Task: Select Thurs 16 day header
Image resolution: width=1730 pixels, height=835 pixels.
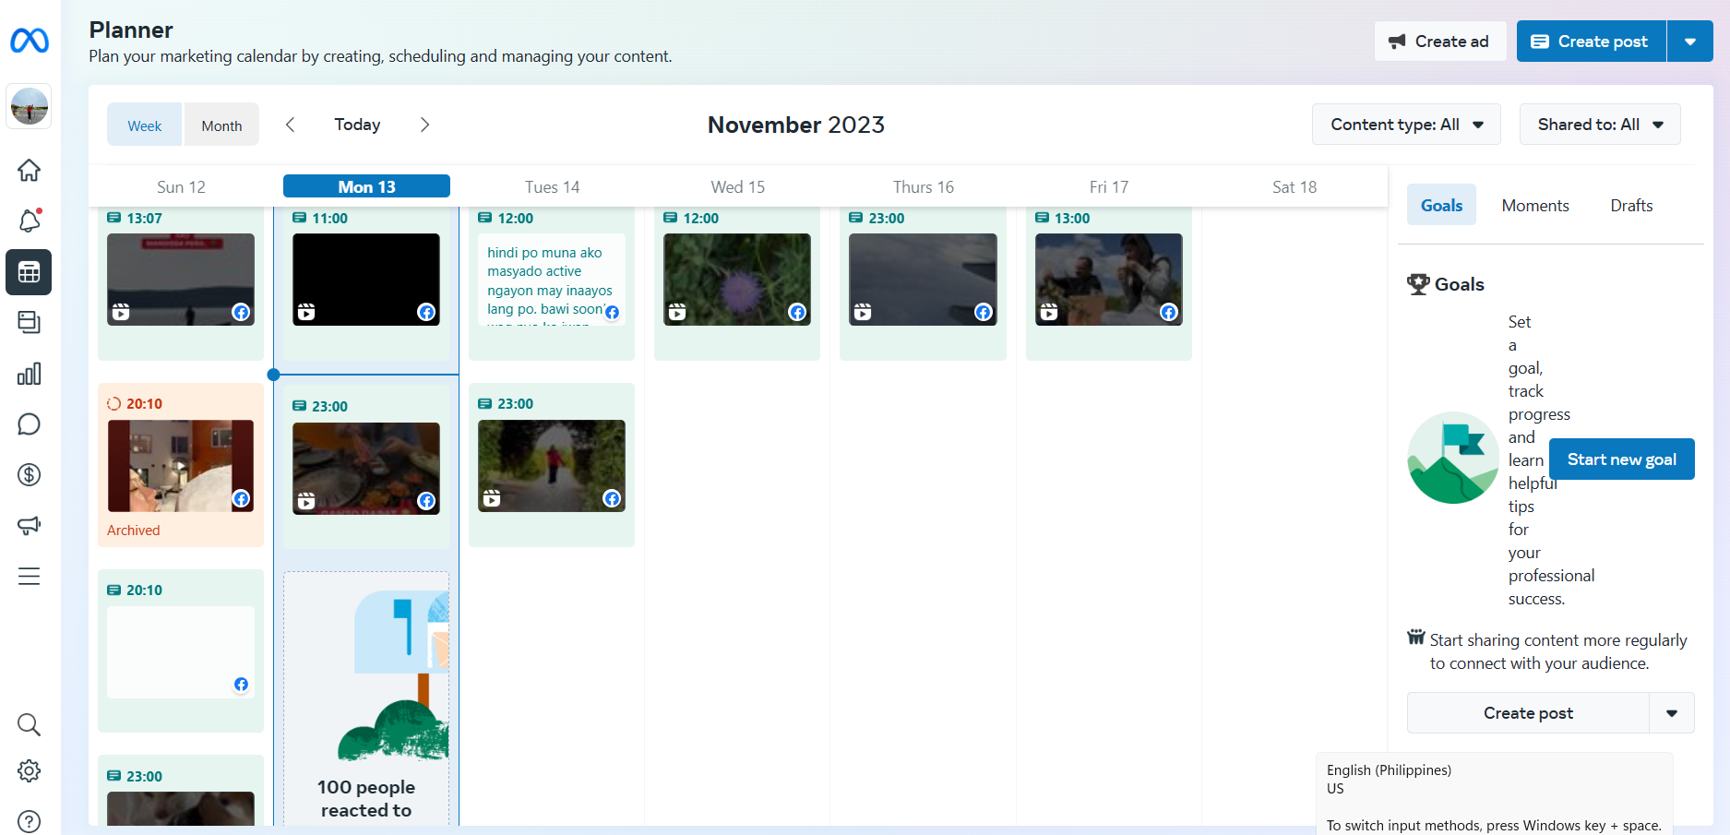Action: coord(923,186)
